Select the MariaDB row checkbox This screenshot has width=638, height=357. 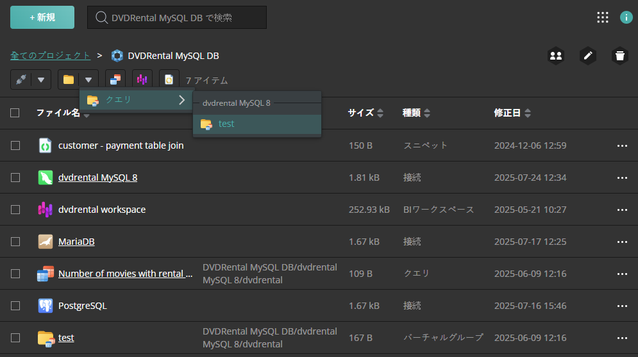coord(15,242)
